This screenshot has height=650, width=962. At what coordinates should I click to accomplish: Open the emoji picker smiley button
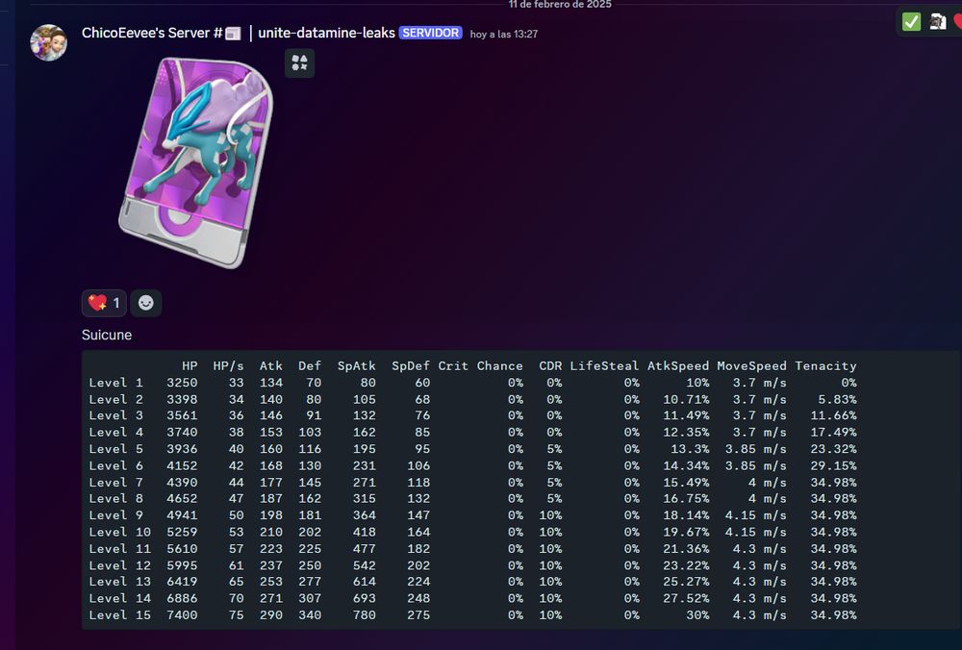pyautogui.click(x=146, y=303)
